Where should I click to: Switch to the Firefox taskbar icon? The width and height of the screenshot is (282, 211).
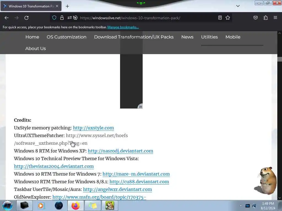(75, 206)
